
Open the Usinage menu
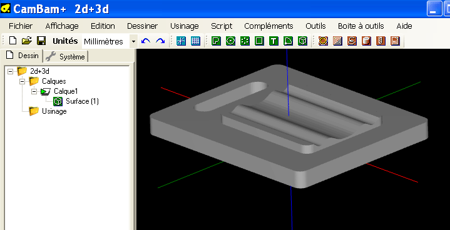(184, 26)
